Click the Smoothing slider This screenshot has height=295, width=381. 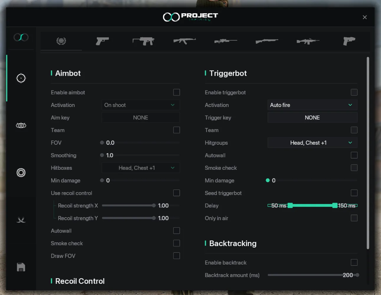tap(140, 155)
